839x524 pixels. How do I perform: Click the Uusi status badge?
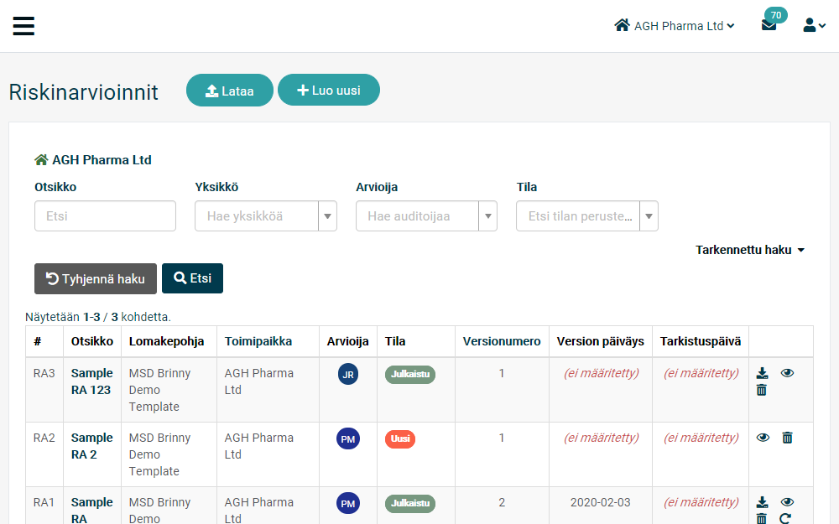400,439
